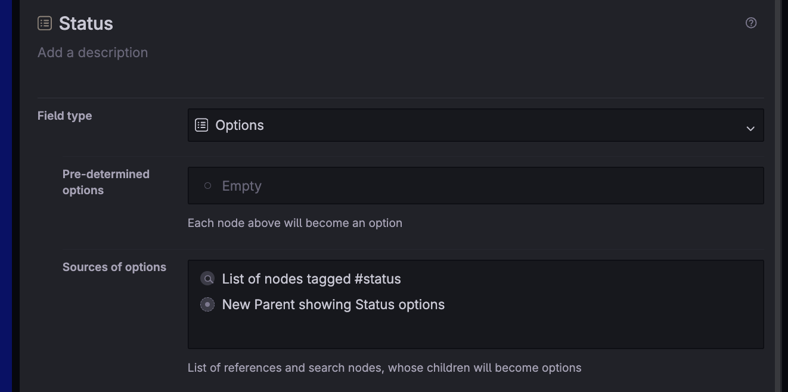Click the Add a description placeholder
This screenshot has width=788, height=392.
[92, 52]
